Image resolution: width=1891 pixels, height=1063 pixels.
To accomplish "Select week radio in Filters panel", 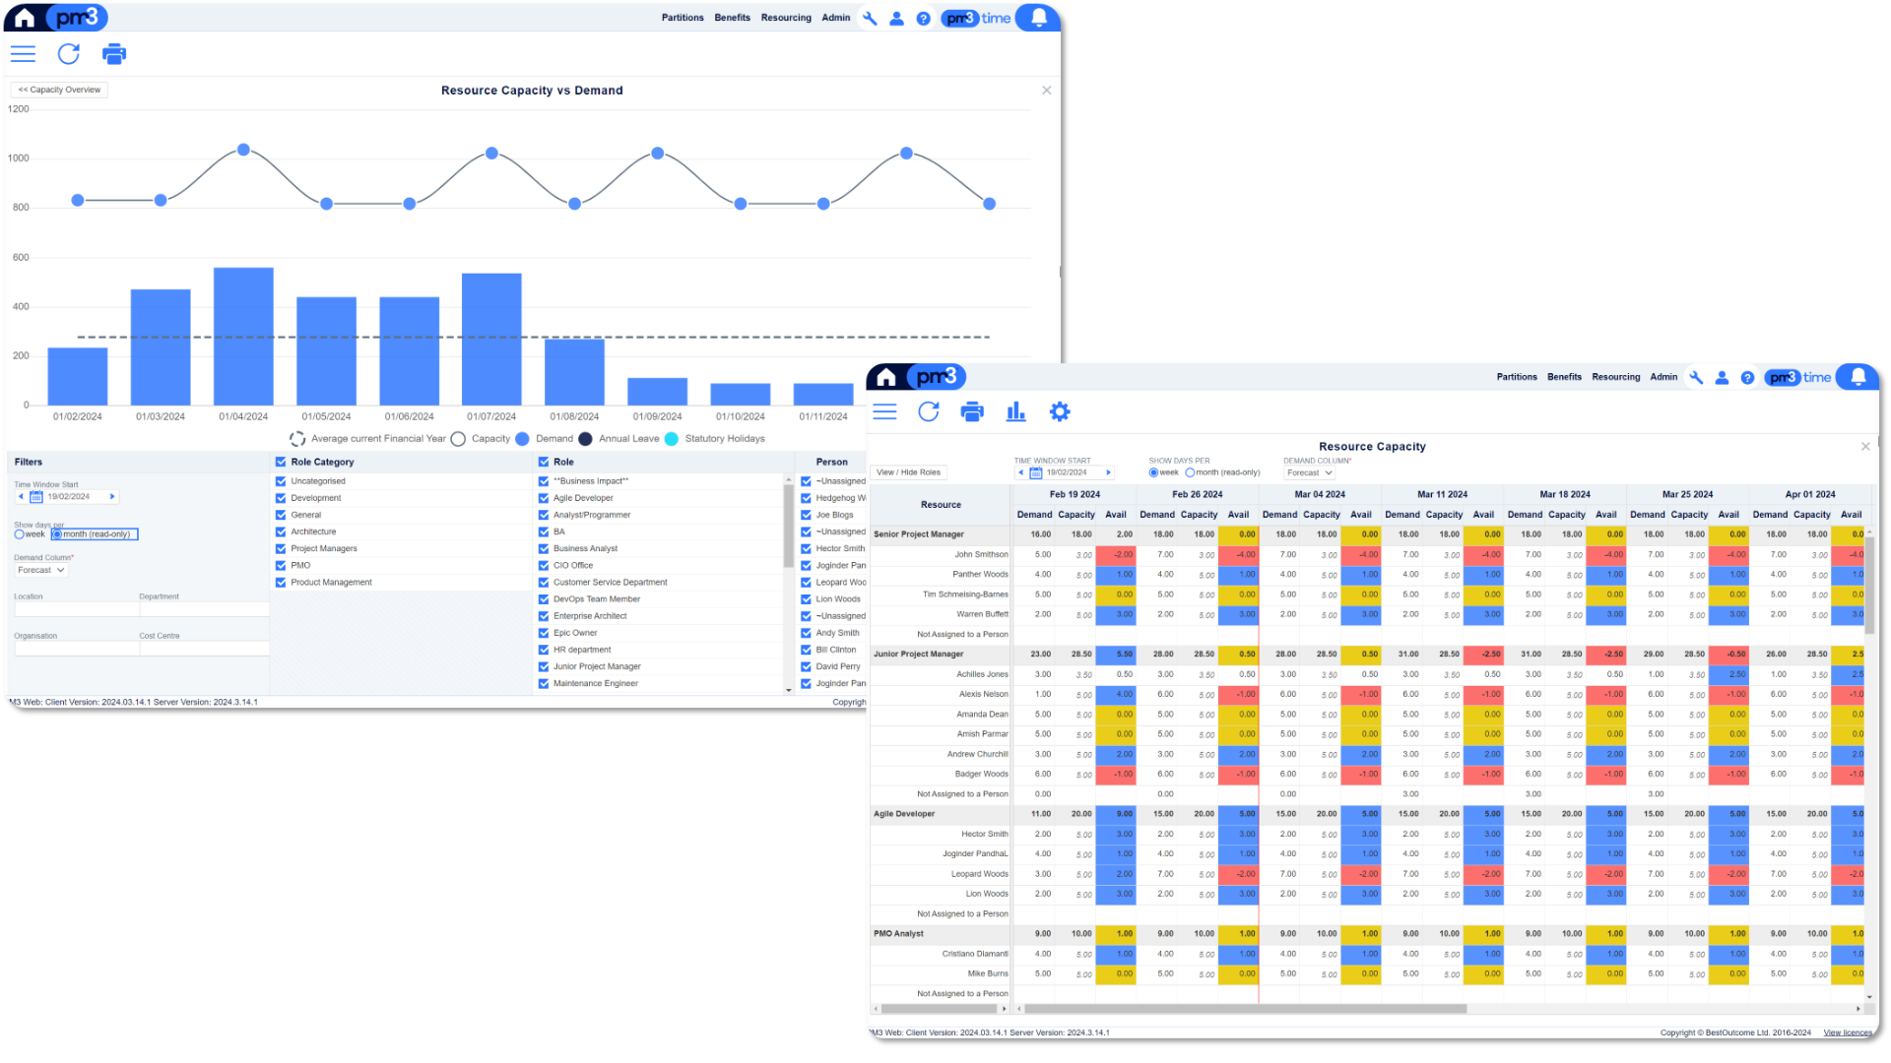I will pyautogui.click(x=19, y=534).
